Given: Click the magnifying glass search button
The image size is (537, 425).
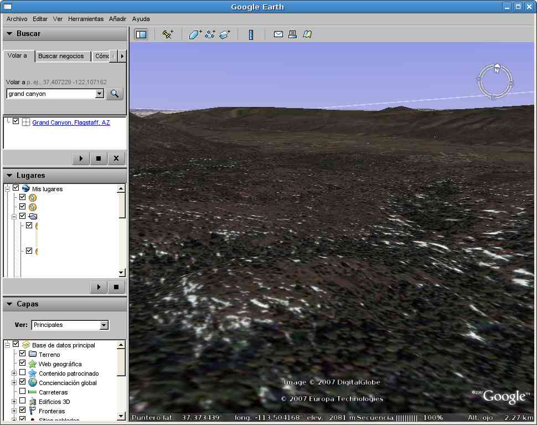Looking at the screenshot, I should point(115,94).
